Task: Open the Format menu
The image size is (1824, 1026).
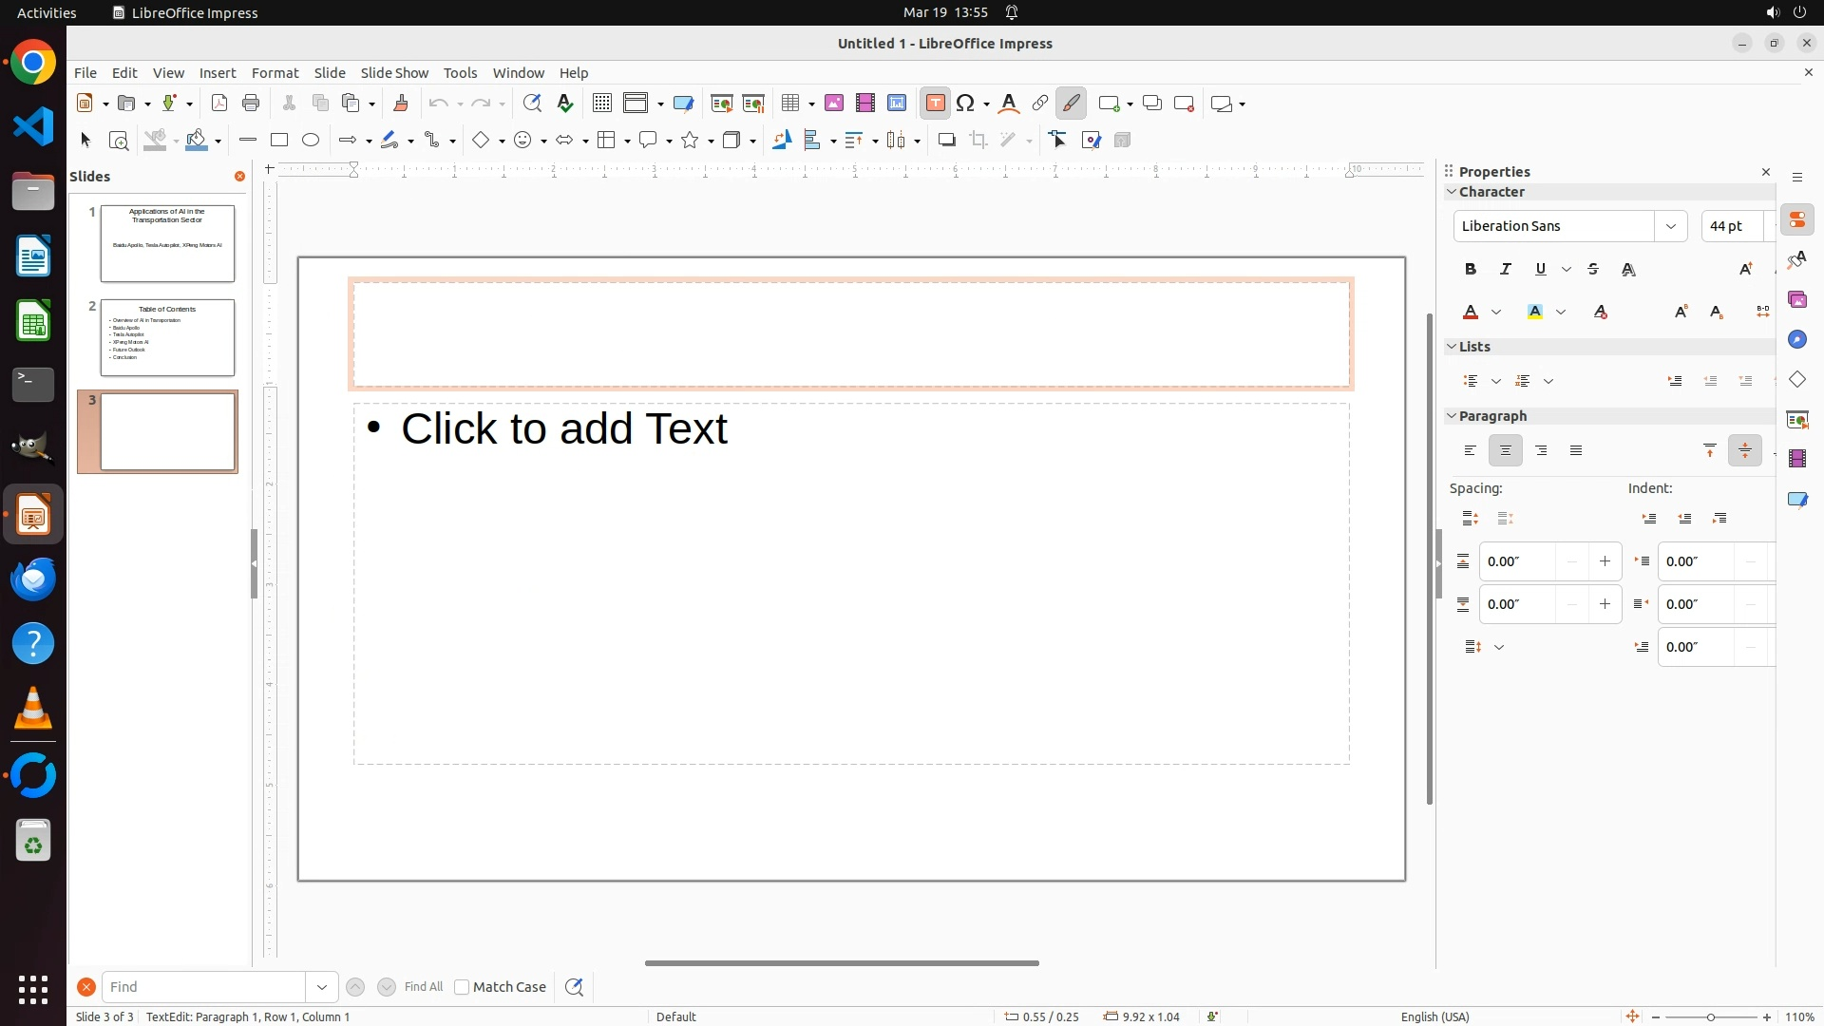Action: [275, 73]
